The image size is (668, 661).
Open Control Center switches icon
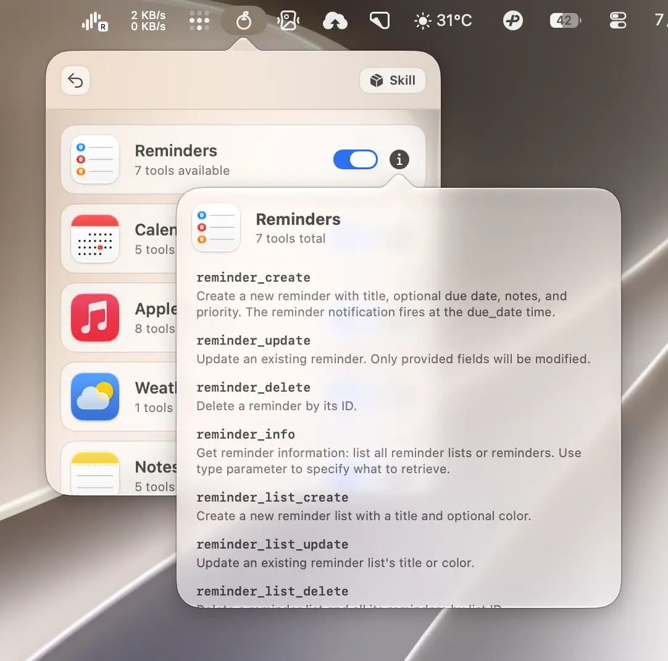[x=618, y=20]
